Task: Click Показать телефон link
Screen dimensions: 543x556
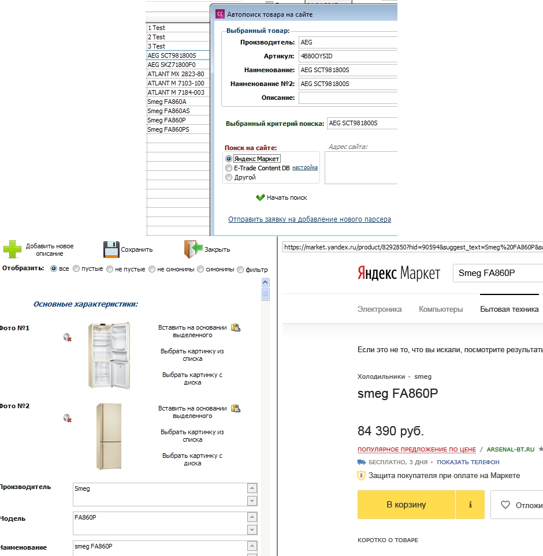Action: pos(468,462)
